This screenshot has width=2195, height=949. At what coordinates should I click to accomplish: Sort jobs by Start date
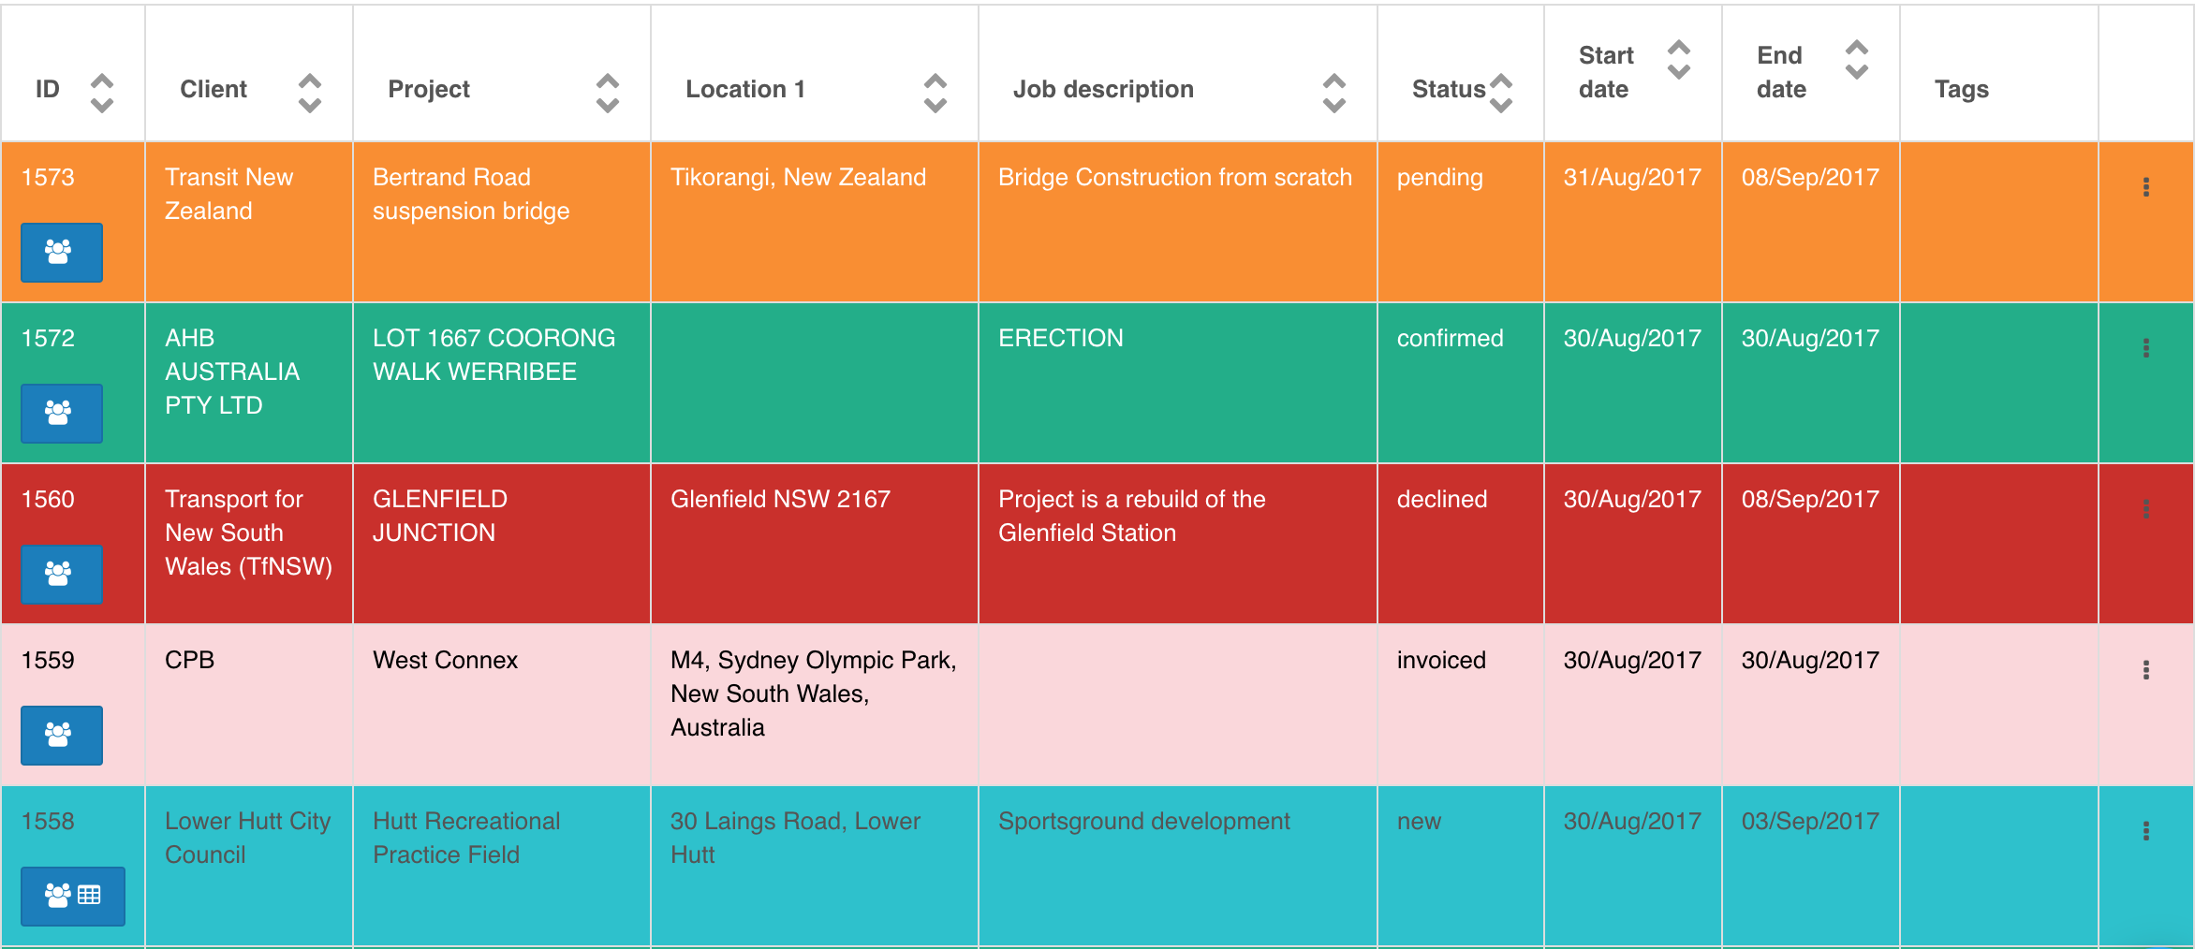tap(1678, 60)
